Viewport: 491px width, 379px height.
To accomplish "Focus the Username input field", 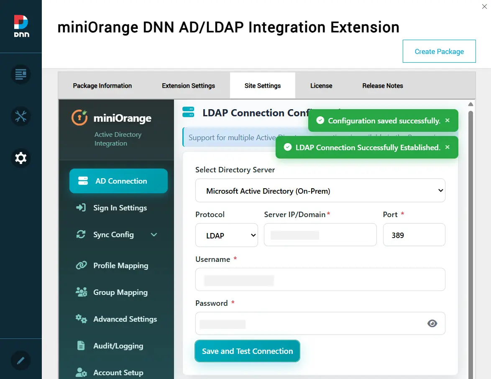I will click(320, 279).
